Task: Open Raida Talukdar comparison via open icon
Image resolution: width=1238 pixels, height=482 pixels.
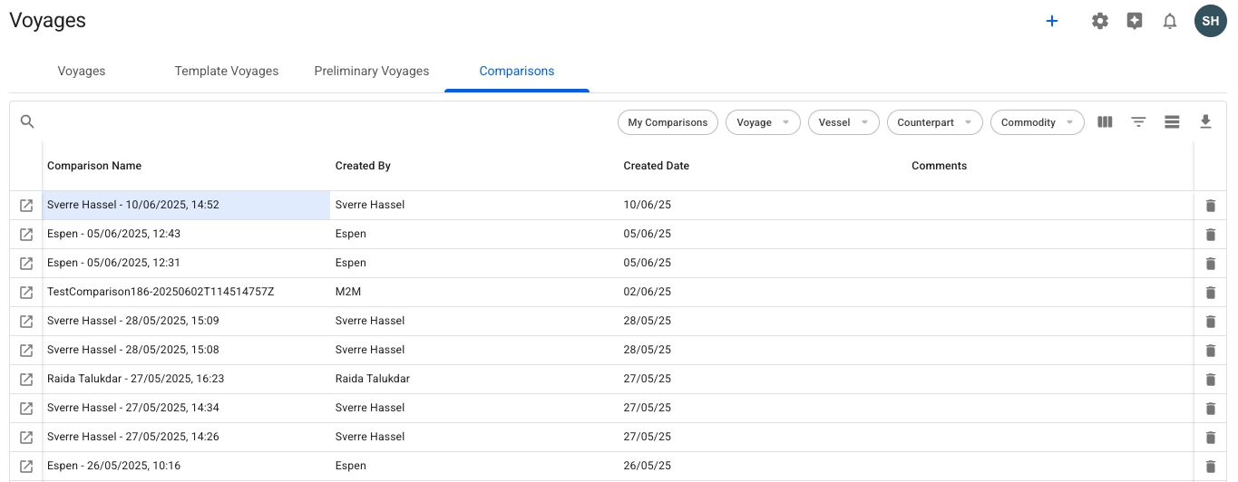Action: coord(26,379)
